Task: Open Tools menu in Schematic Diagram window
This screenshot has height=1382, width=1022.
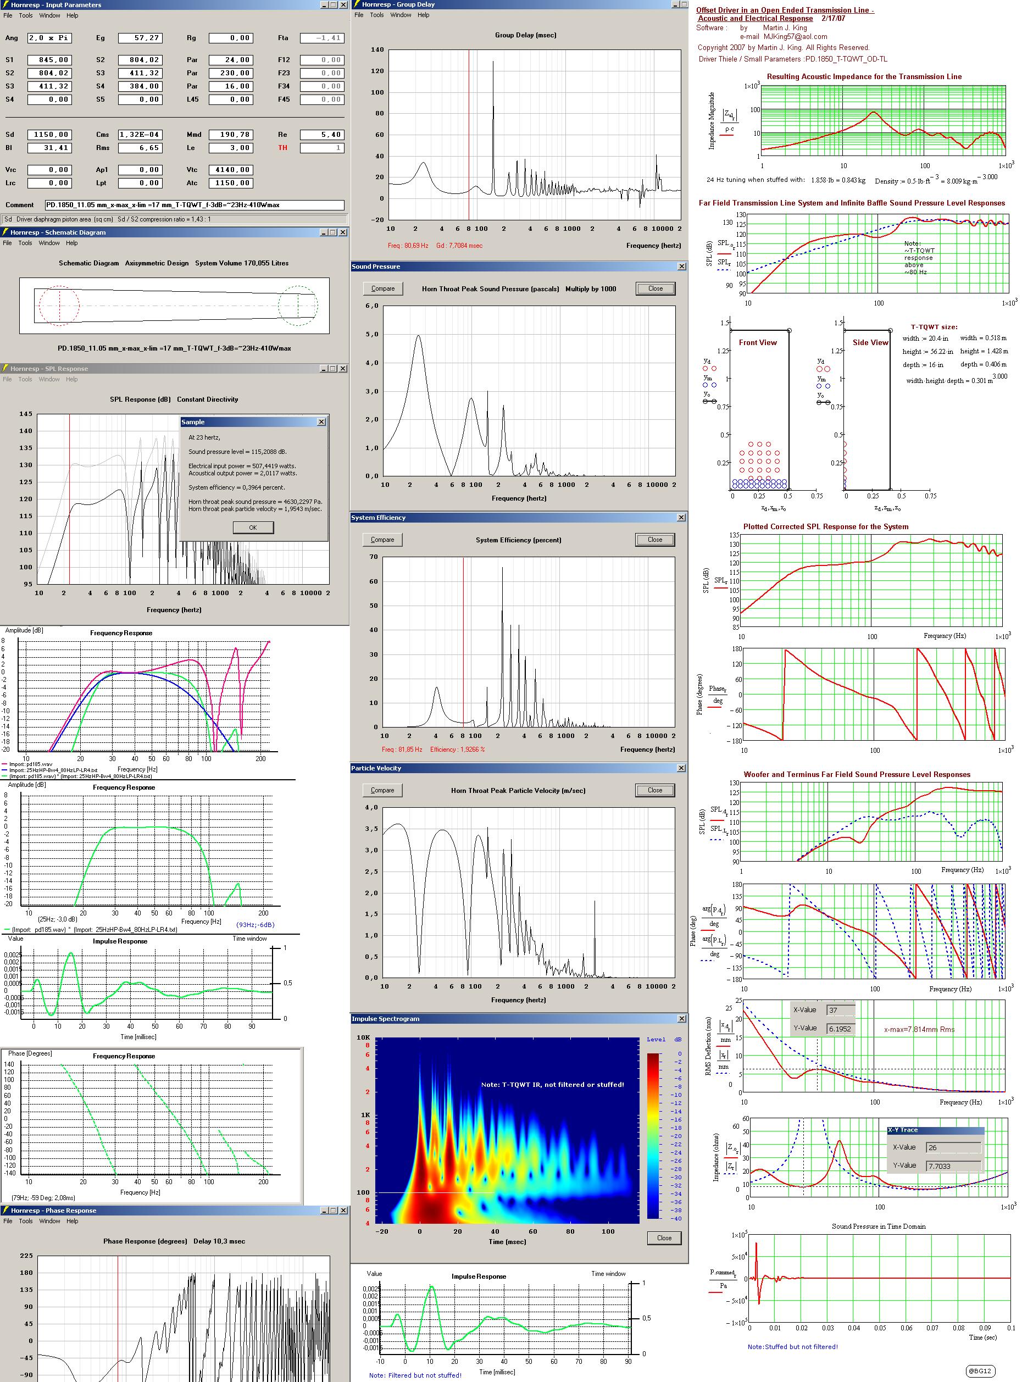Action: 25,243
